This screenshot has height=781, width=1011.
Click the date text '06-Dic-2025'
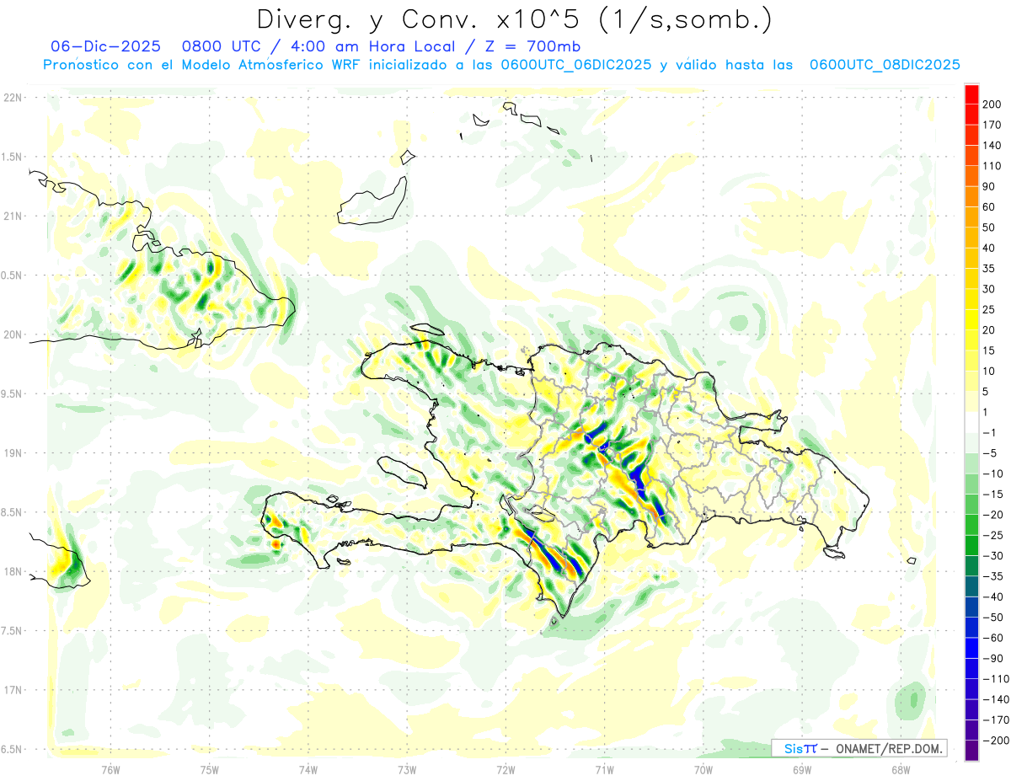104,45
